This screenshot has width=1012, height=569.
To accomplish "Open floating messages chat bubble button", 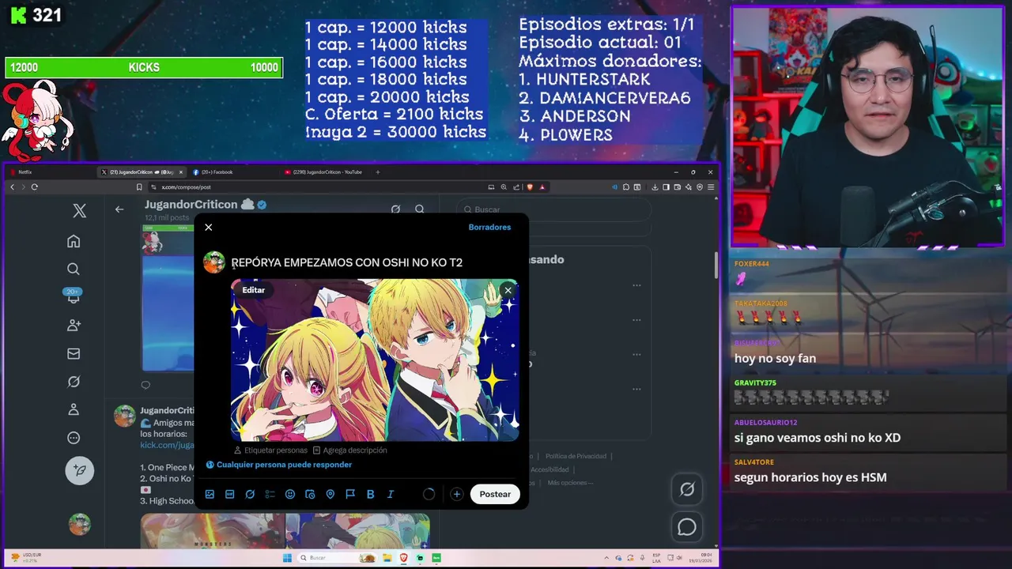I will click(x=687, y=527).
